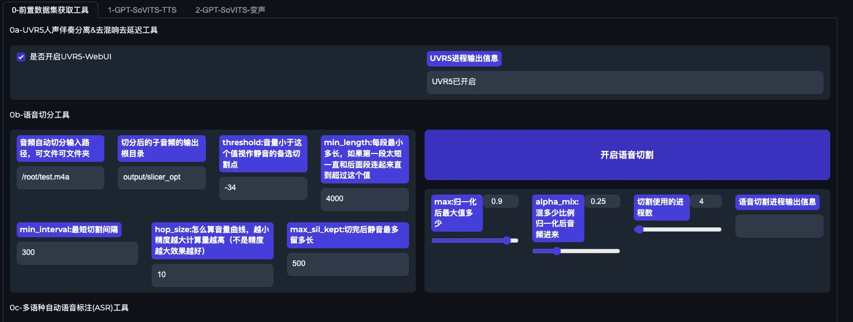This screenshot has height=322, width=853.
Task: Click the max normalization slider track
Action: coord(475,241)
